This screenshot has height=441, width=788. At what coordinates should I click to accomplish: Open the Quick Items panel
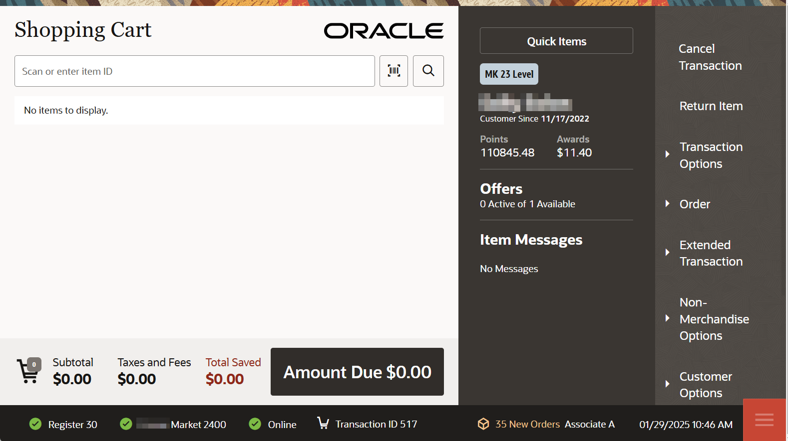556,41
